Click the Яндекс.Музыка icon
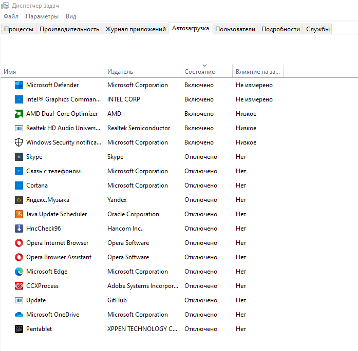Screen dimensions: 358x351 (x=18, y=200)
